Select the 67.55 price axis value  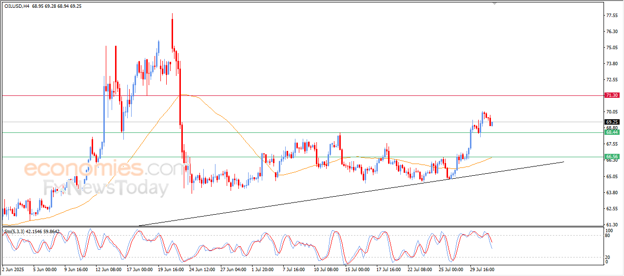coord(612,144)
